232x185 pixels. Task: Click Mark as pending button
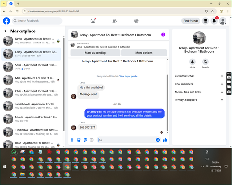pyautogui.click(x=95, y=53)
